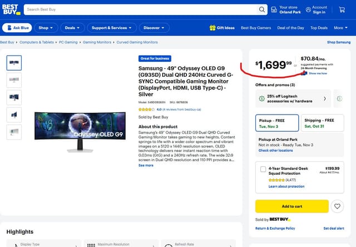Click the reviews from bestbuy-ca link
This screenshot has width=356, height=247.
[182, 110]
